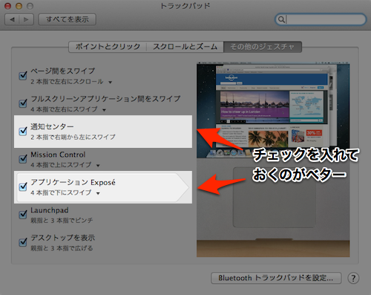Click the gesture preview video
This screenshot has width=371, height=295.
click(x=273, y=159)
